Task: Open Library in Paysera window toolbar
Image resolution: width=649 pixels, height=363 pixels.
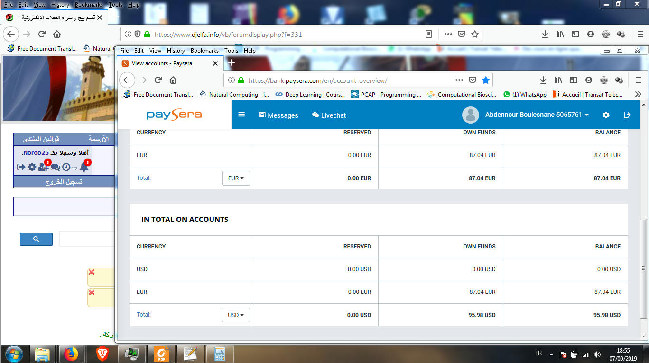Action: coord(558,80)
